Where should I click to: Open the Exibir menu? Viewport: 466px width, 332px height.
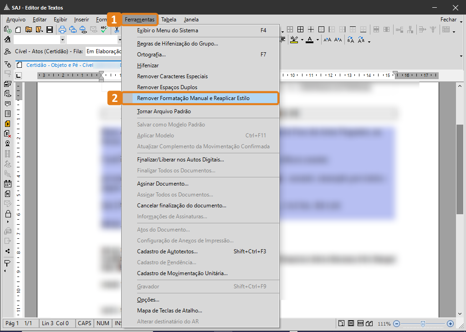pos(60,20)
